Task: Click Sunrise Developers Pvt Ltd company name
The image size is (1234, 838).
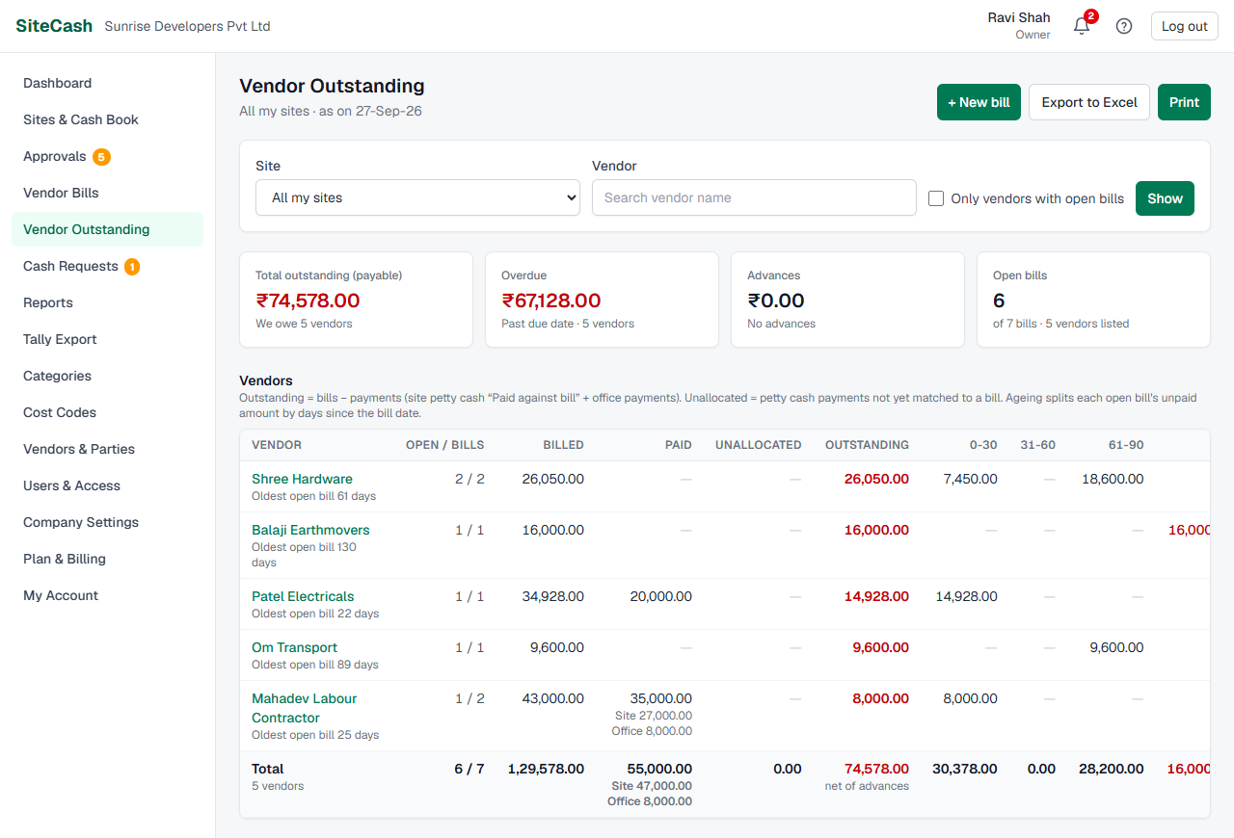Action: click(x=187, y=26)
